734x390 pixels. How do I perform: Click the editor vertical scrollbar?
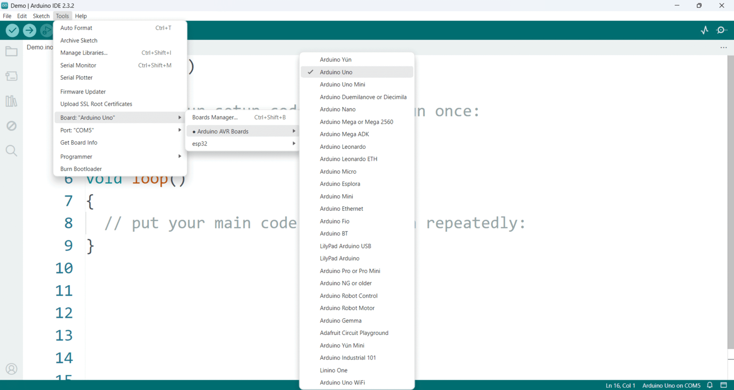730,202
